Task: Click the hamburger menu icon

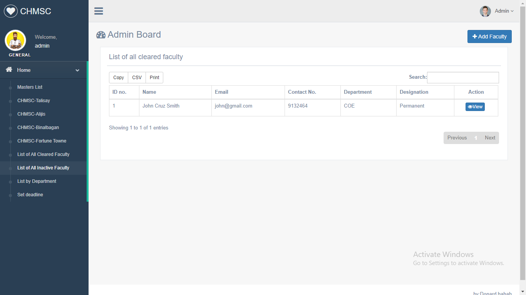Action: coord(99,11)
